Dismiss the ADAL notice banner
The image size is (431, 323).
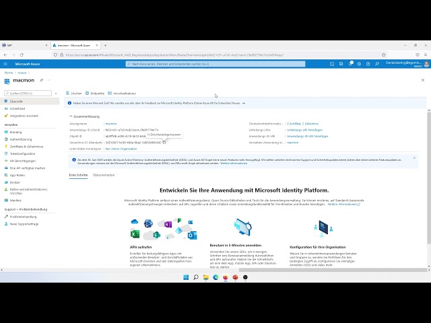[414, 158]
